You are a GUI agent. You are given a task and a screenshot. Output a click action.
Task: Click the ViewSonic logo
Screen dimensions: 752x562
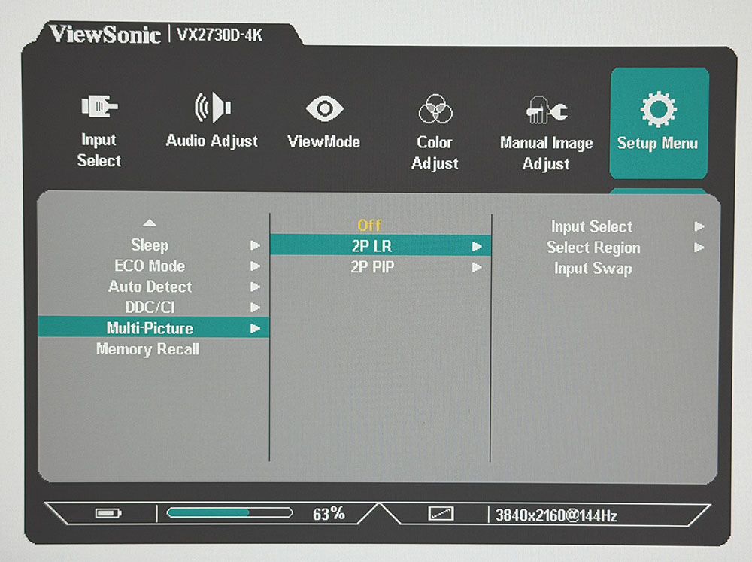105,34
